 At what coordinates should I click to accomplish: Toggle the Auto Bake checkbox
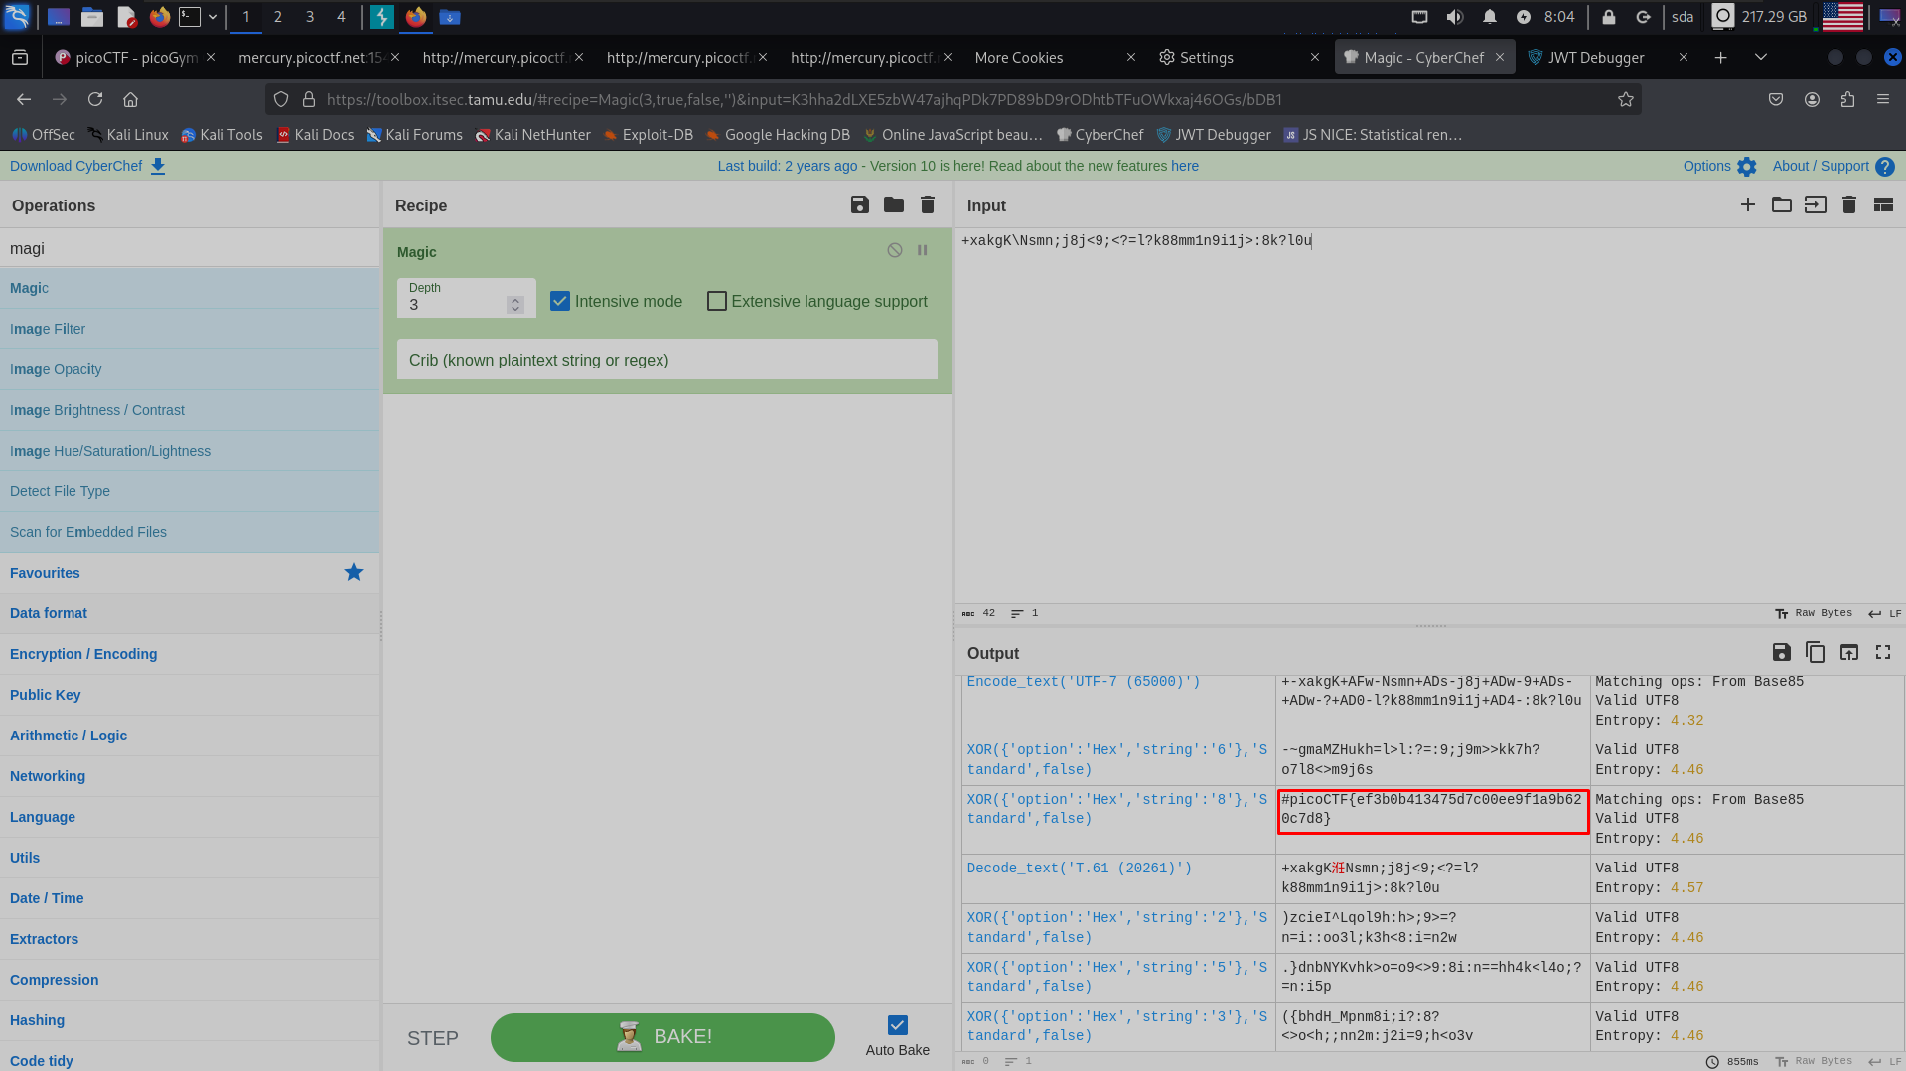point(897,1025)
